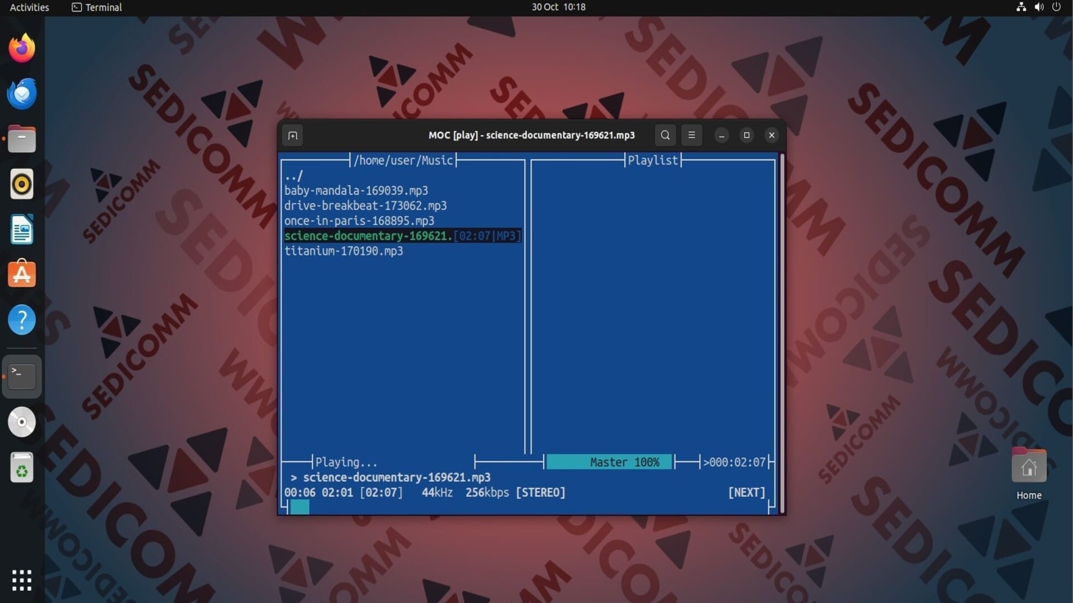Click the 00:06 elapsed time
The image size is (1073, 603).
coord(300,492)
